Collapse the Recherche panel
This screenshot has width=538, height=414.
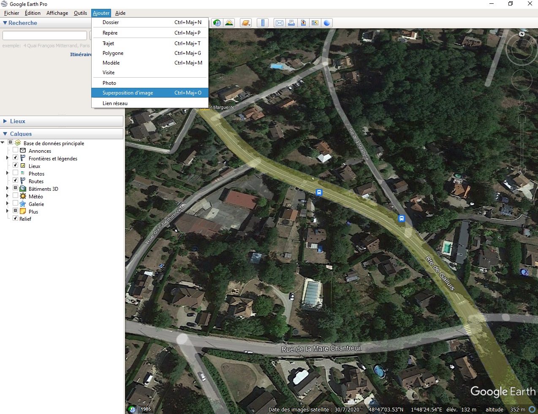[5, 23]
